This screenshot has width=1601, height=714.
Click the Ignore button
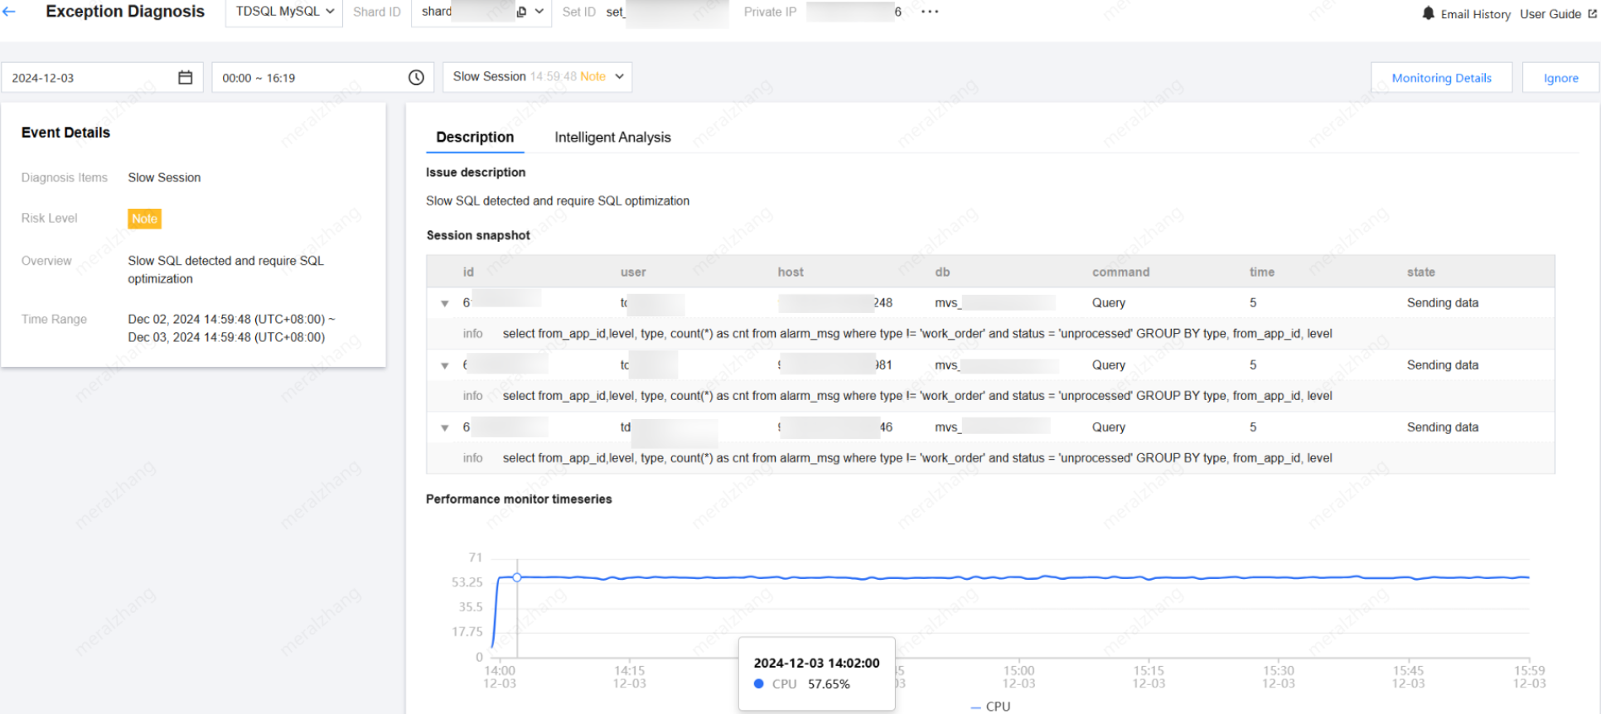point(1560,78)
